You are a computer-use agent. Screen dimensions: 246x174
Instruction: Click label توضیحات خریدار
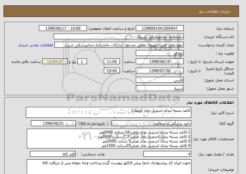[221, 170]
